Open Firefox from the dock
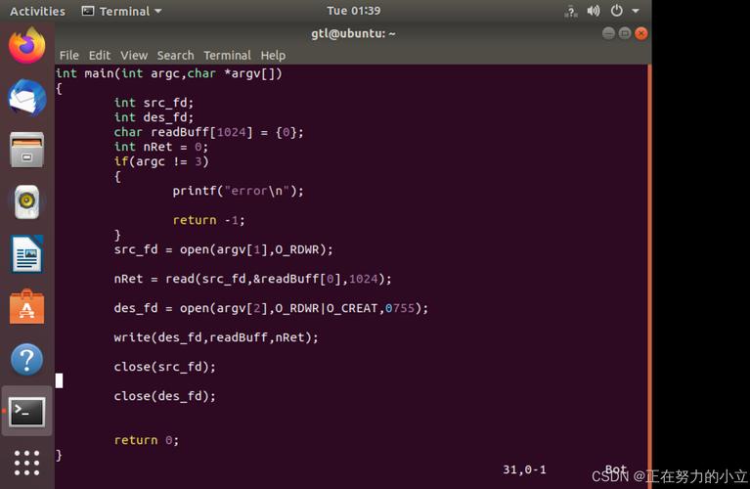Screen dimensions: 750x489 (x=26, y=45)
